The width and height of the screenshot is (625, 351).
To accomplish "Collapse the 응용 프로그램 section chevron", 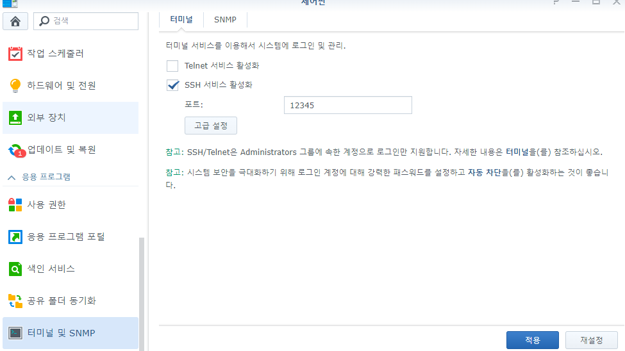I will [12, 177].
